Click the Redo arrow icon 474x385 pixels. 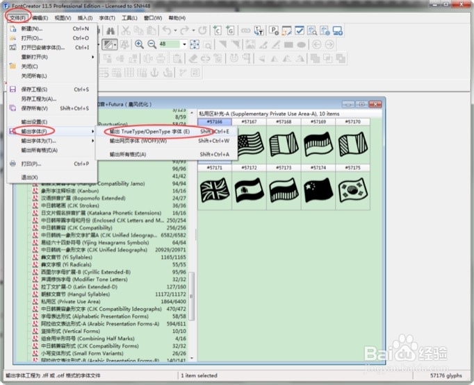[184, 31]
